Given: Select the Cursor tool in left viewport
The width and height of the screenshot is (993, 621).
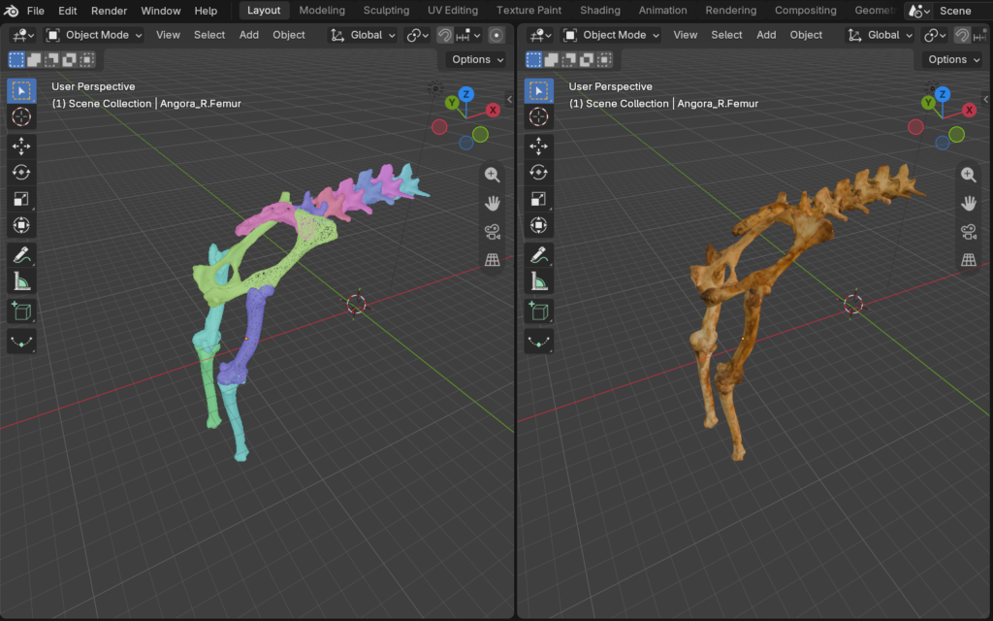Looking at the screenshot, I should pyautogui.click(x=21, y=117).
